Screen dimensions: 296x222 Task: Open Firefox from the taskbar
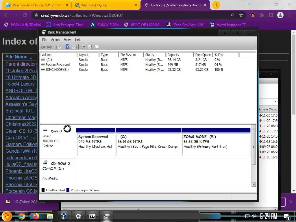36,216
